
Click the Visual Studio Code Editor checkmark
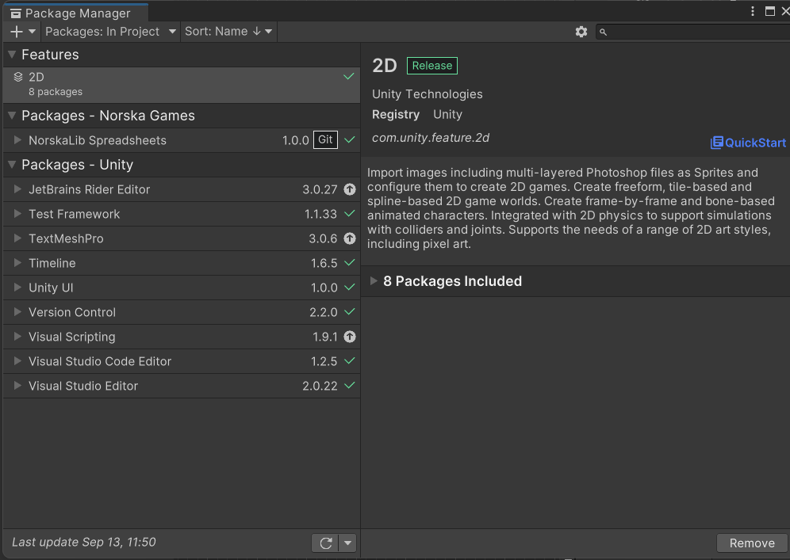point(349,360)
